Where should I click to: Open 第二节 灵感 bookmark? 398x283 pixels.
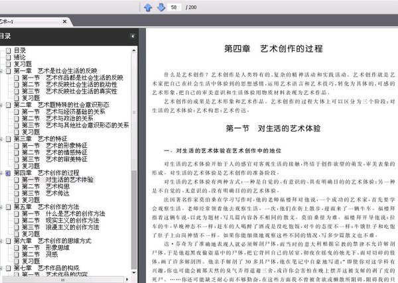coord(40,255)
